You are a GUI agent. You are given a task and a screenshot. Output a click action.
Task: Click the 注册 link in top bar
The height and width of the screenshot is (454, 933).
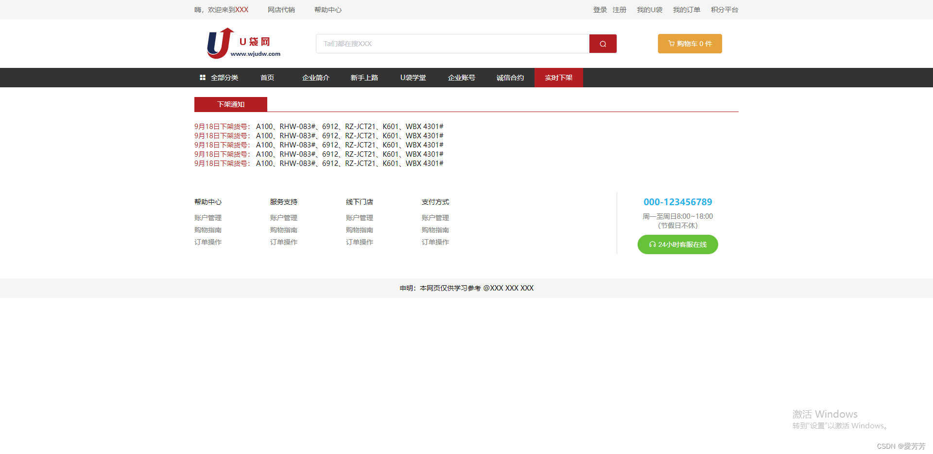click(x=620, y=10)
